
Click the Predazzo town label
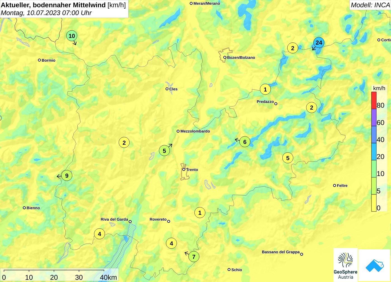click(265, 102)
